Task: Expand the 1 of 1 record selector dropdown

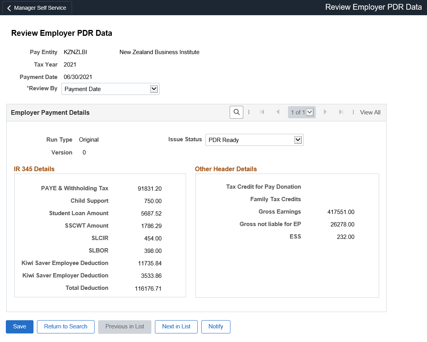Action: tap(310, 112)
